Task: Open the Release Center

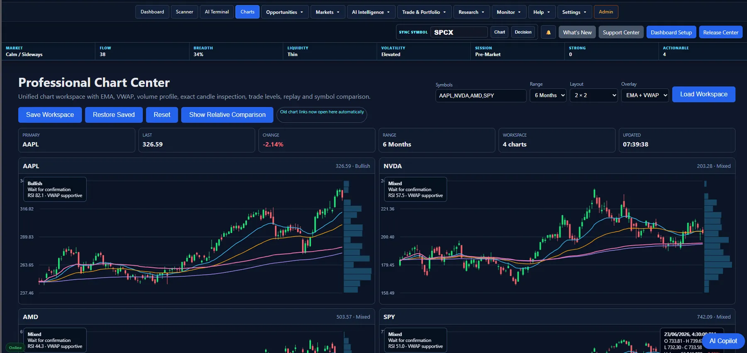Action: 720,32
